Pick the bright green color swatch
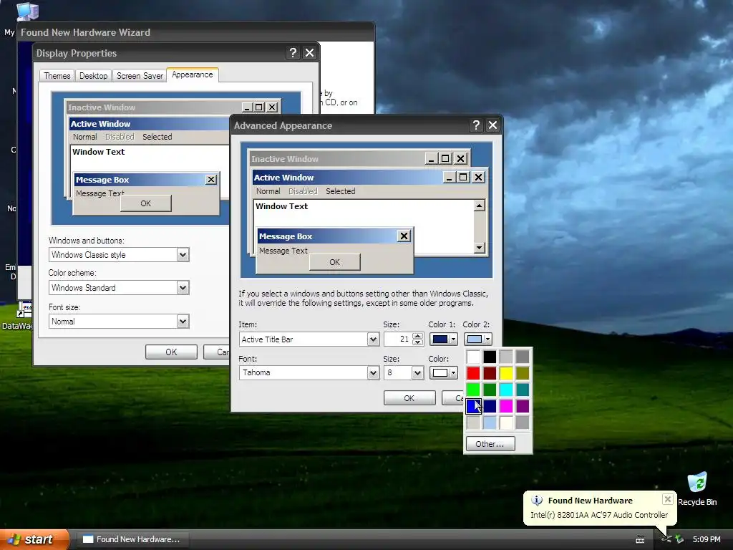The height and width of the screenshot is (550, 733). point(473,390)
